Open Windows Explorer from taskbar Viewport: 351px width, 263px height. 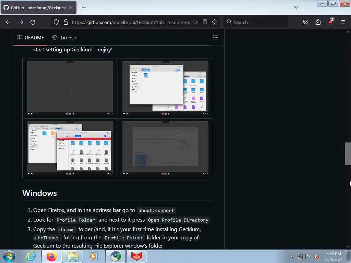click(73, 256)
